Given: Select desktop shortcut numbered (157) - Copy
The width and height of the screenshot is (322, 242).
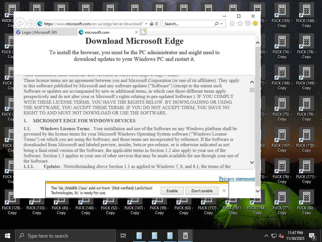Looking at the screenshot, I should coord(208,207).
